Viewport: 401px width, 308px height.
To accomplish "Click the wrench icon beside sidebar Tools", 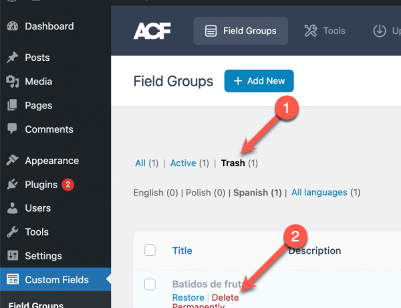I will pos(12,232).
